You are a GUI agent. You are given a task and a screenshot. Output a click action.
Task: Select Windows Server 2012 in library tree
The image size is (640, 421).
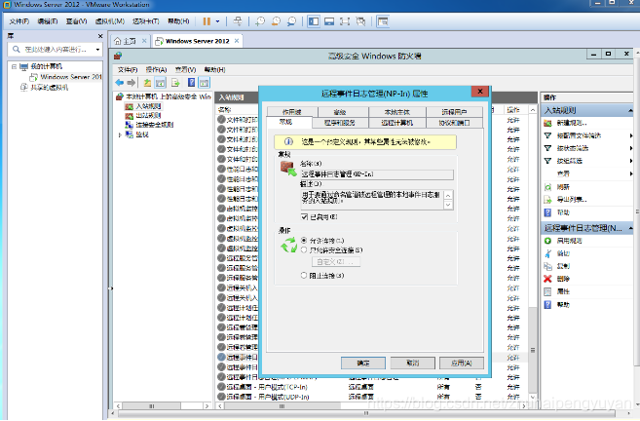coord(66,77)
